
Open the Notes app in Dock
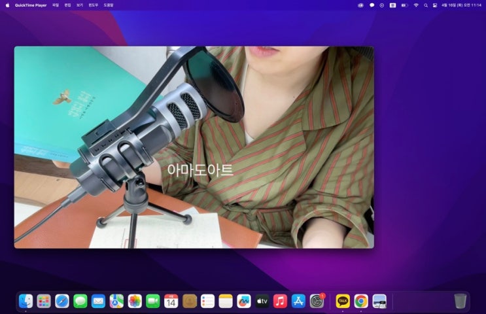tap(226, 301)
